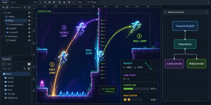Image resolution: width=211 pixels, height=105 pixels.
Task: Click the Level root node icon
Action: pos(5,13)
